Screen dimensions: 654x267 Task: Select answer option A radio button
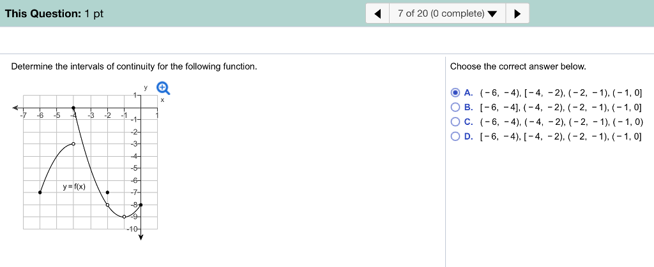(x=456, y=92)
